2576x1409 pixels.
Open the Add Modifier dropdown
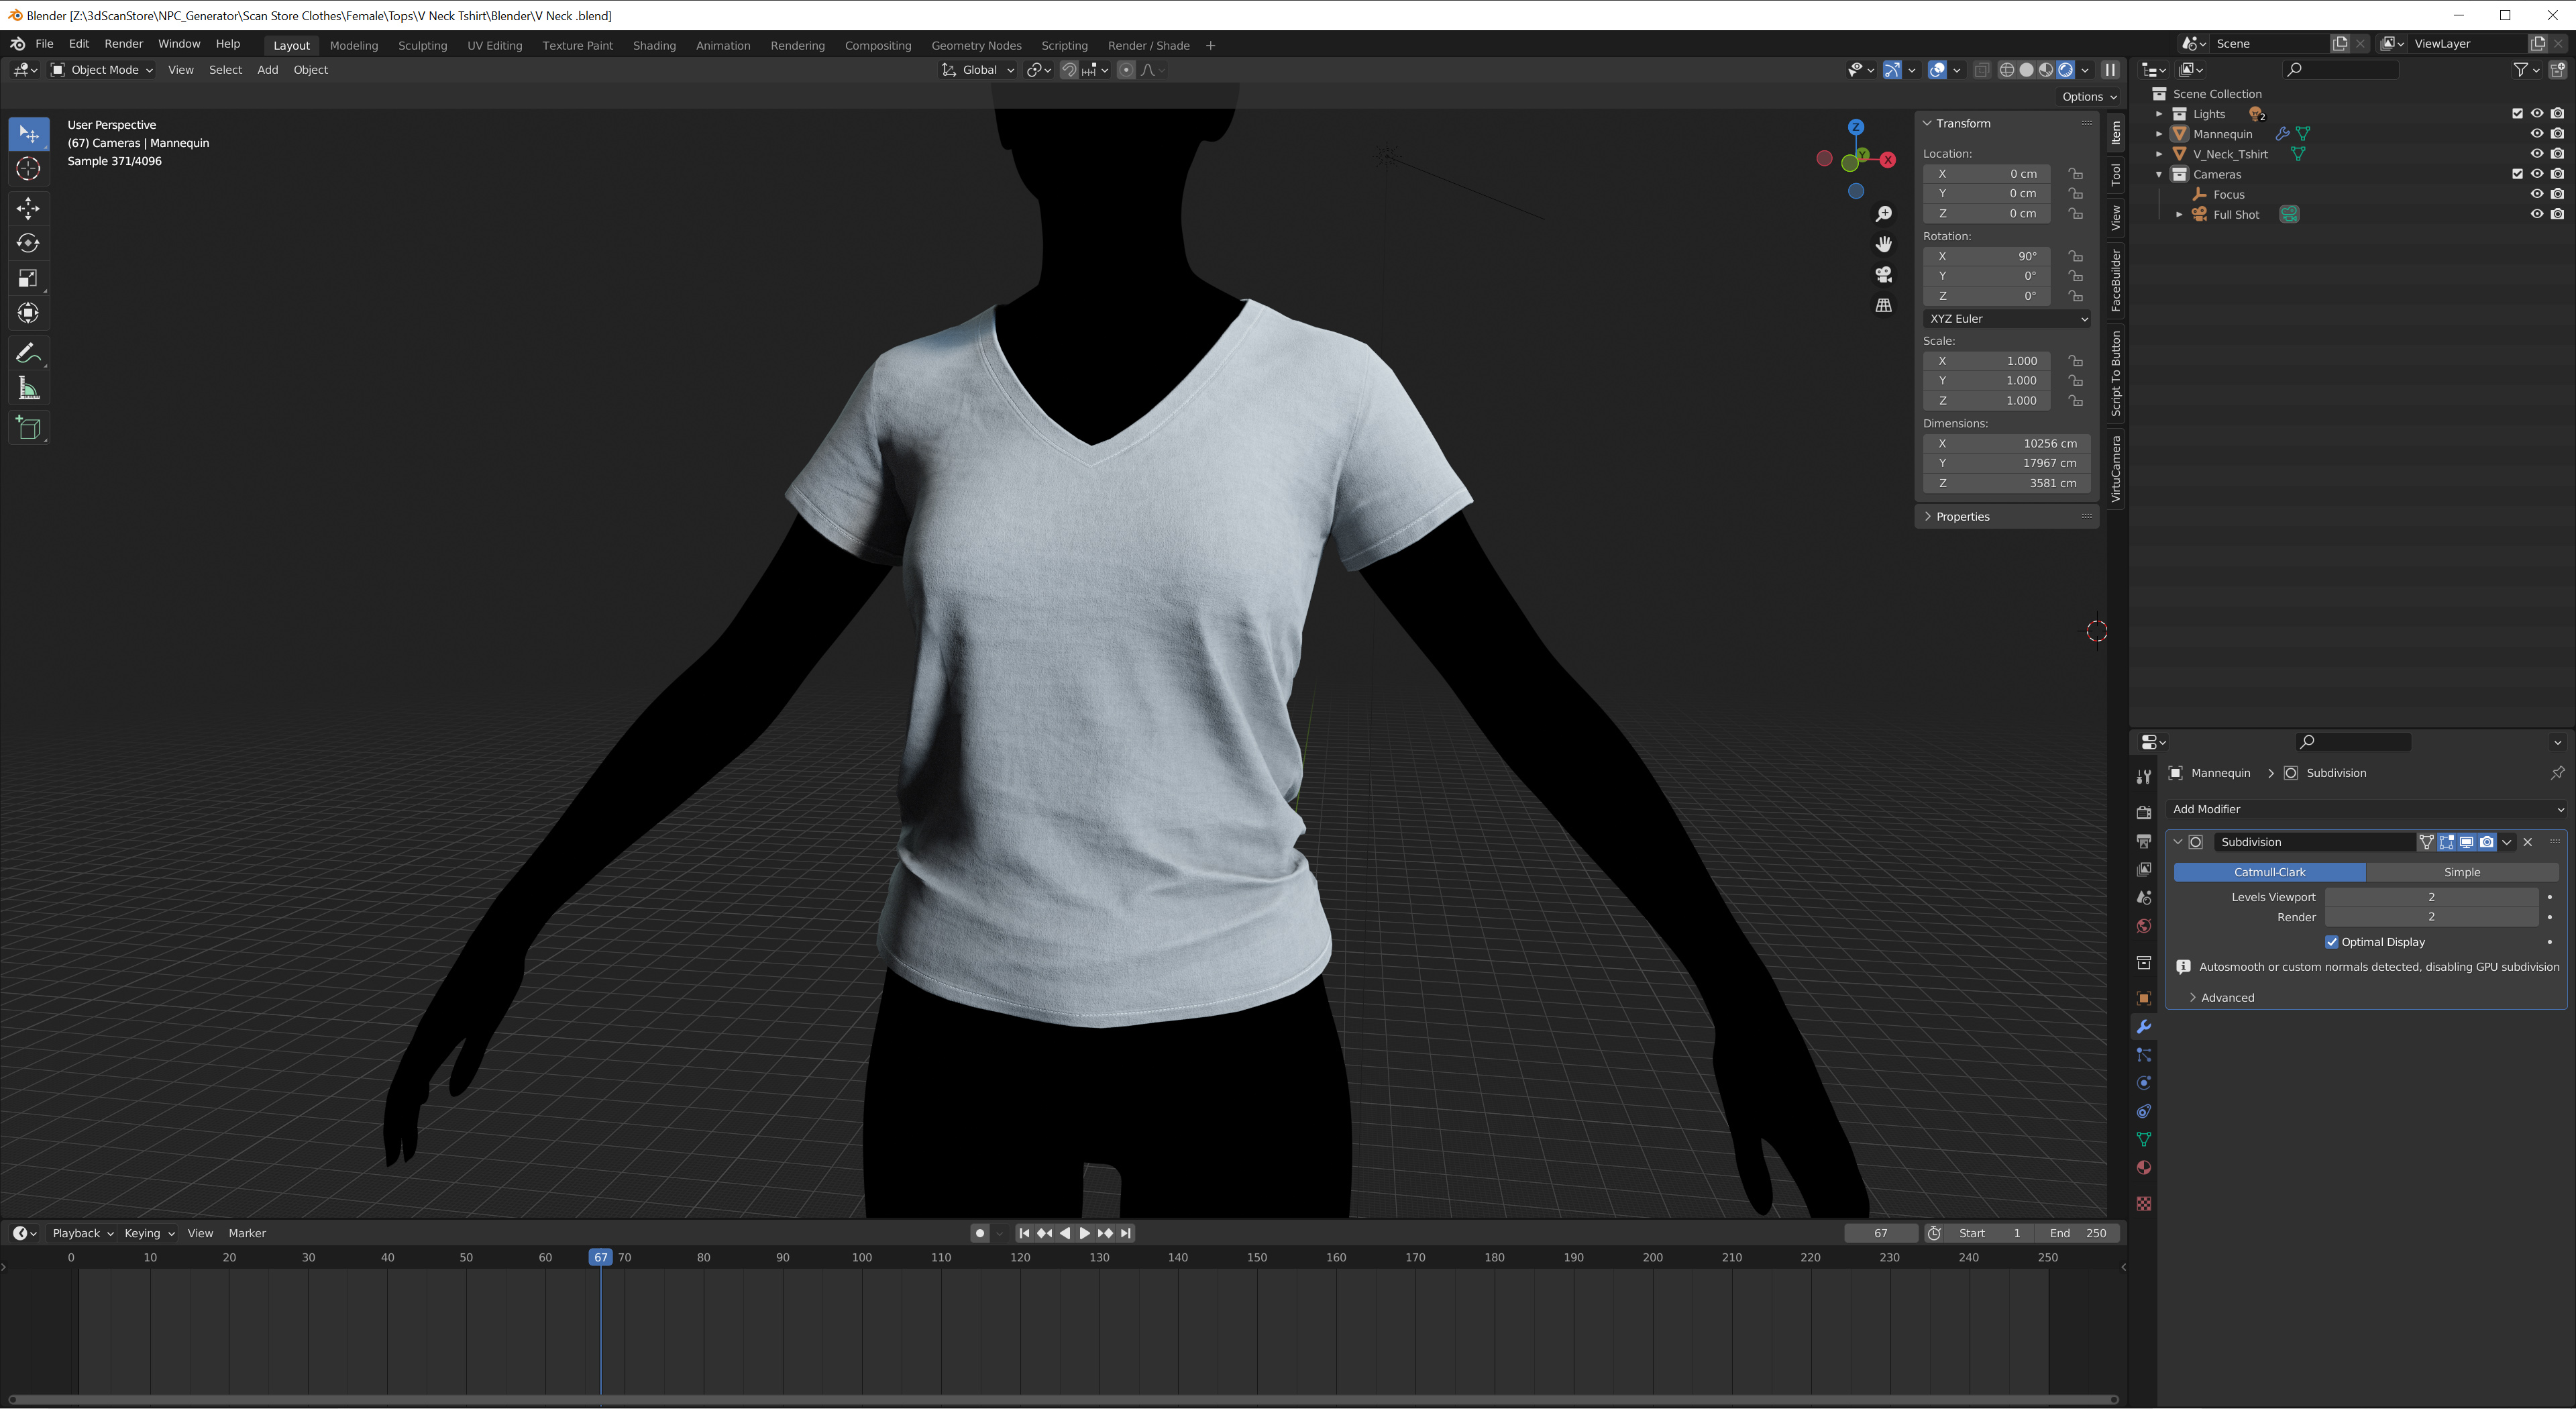click(x=2366, y=809)
